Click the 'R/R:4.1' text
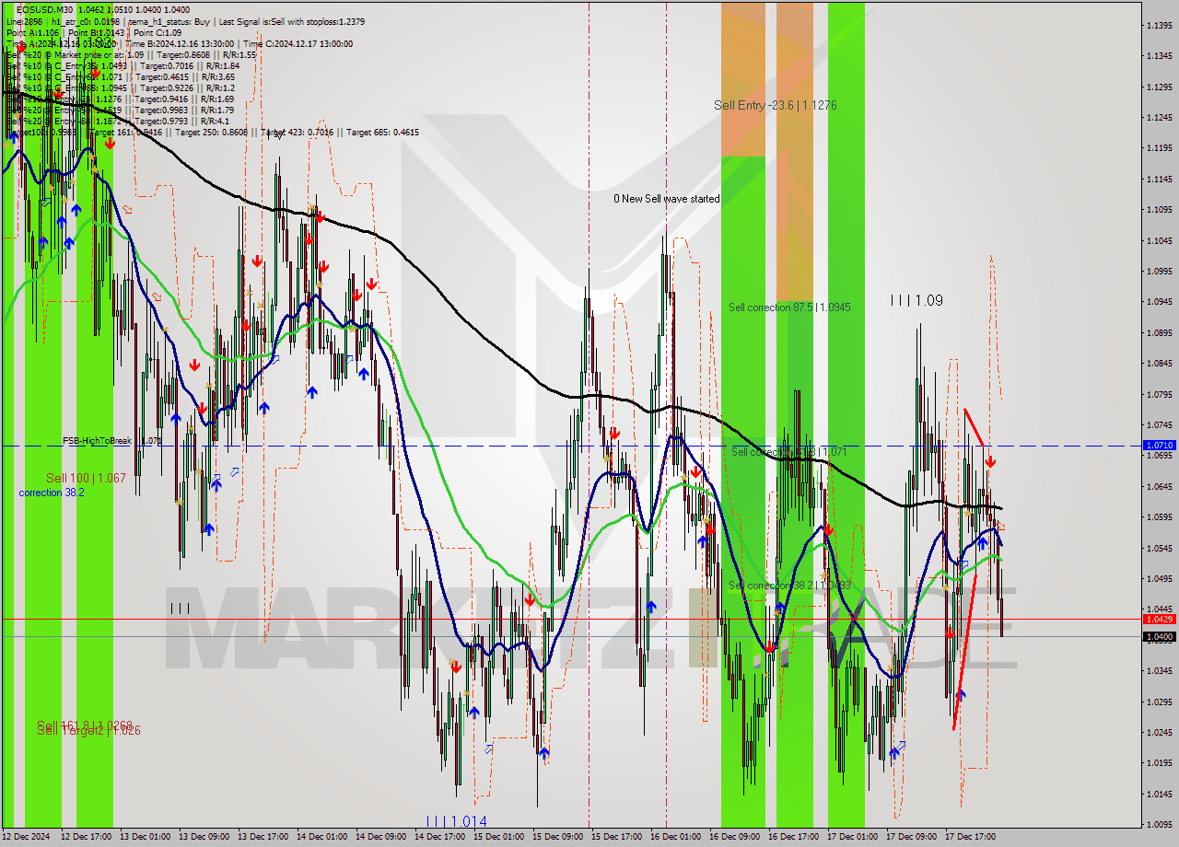The height and width of the screenshot is (847, 1179). pos(215,121)
